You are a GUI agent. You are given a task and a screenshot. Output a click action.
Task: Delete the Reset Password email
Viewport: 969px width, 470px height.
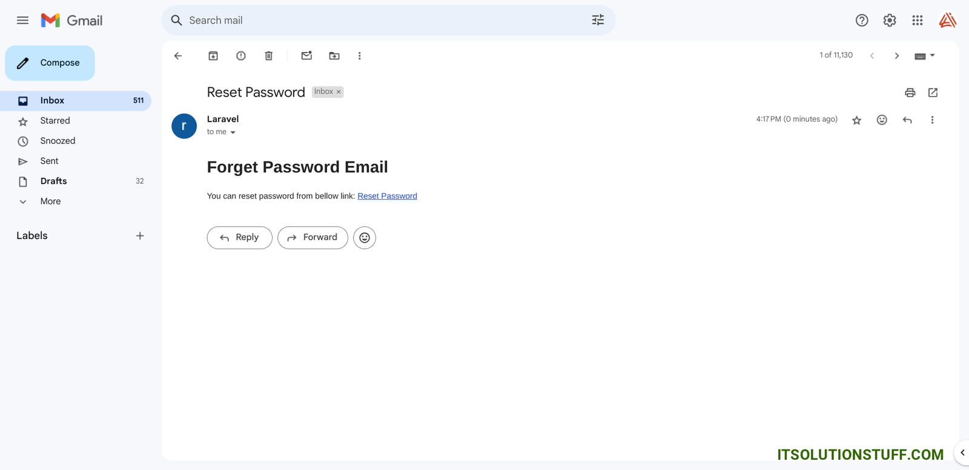coord(269,56)
